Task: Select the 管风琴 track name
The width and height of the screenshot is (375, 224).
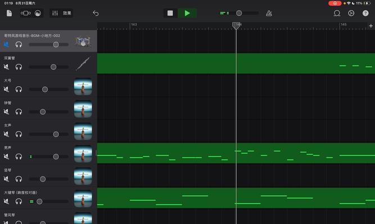Action: (10, 215)
